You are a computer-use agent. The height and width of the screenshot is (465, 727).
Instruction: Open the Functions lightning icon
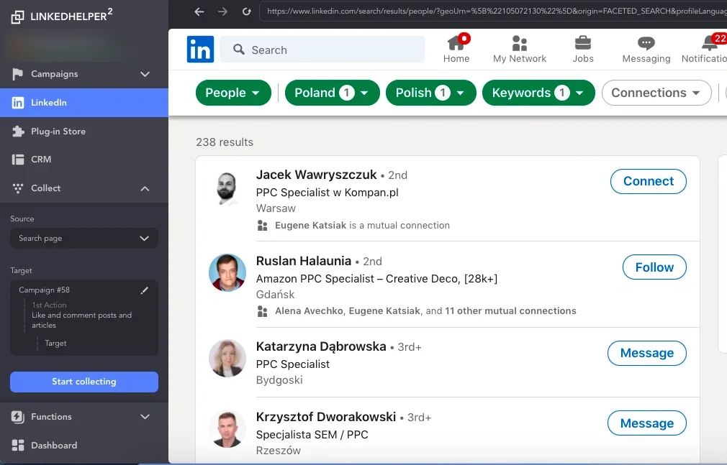point(17,417)
